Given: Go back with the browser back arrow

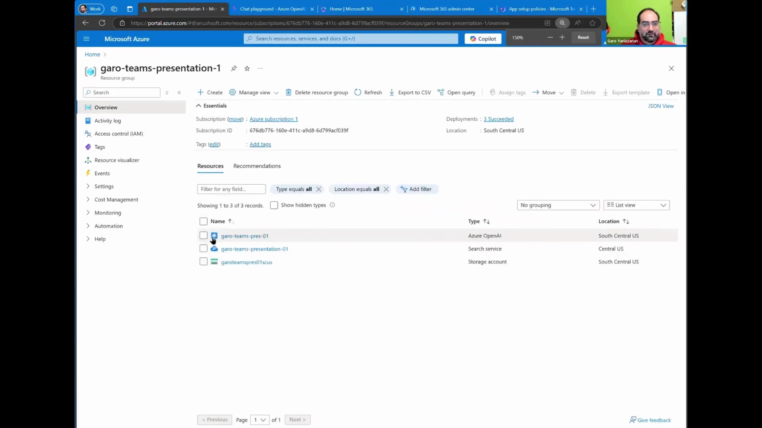Looking at the screenshot, I should pyautogui.click(x=85, y=23).
